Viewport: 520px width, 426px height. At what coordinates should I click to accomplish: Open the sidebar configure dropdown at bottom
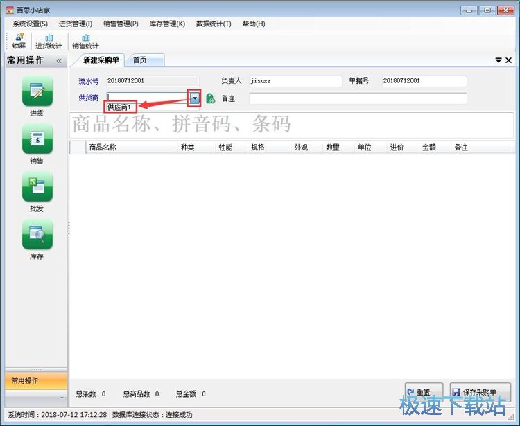62,398
